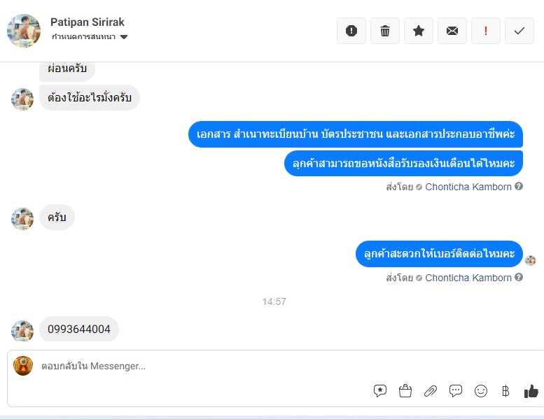Open saved replies speech bubble star icon

pos(380,391)
